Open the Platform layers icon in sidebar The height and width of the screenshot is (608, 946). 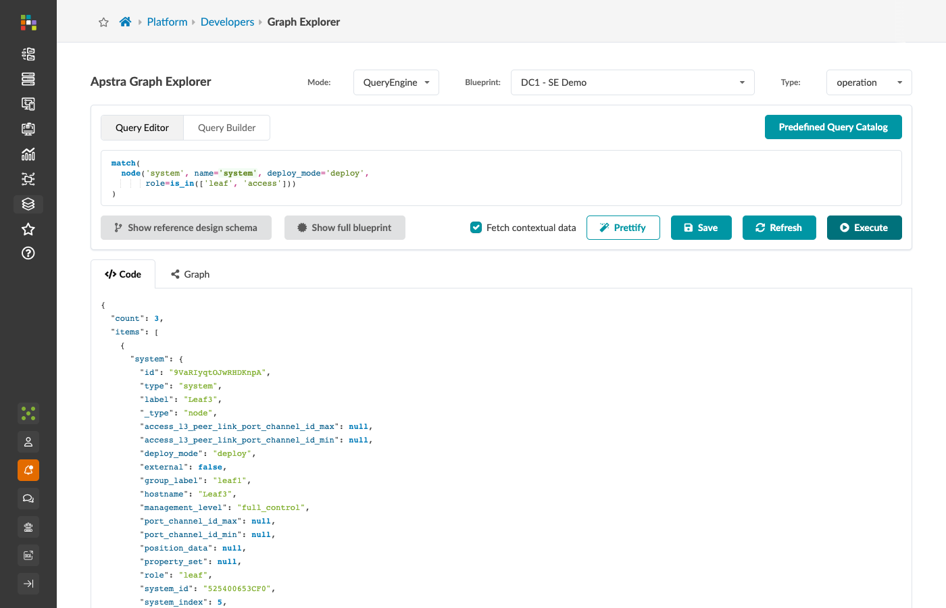(x=28, y=204)
